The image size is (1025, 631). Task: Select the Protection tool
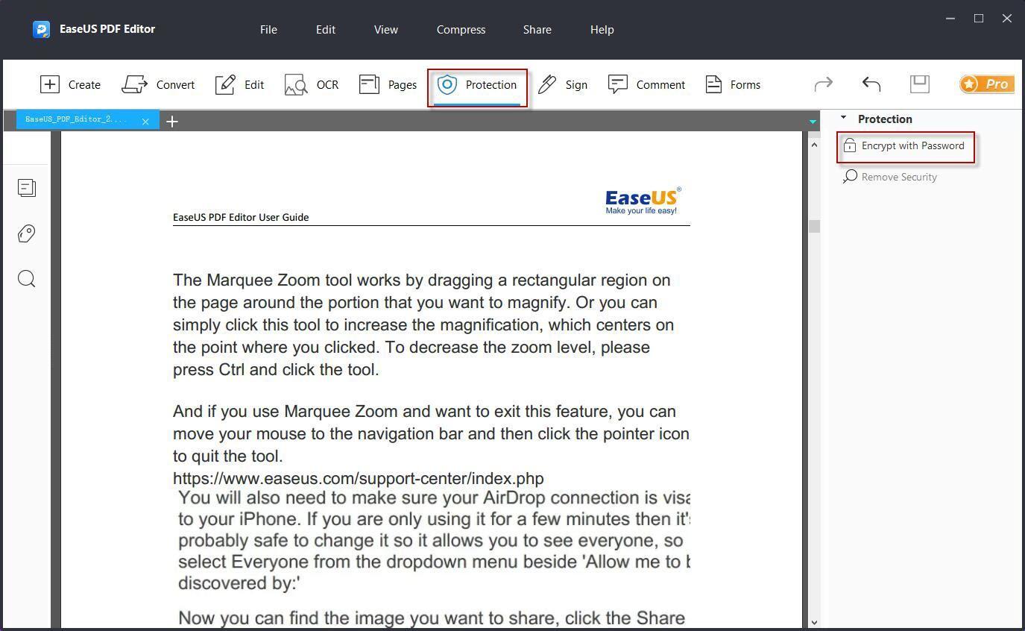click(x=477, y=85)
